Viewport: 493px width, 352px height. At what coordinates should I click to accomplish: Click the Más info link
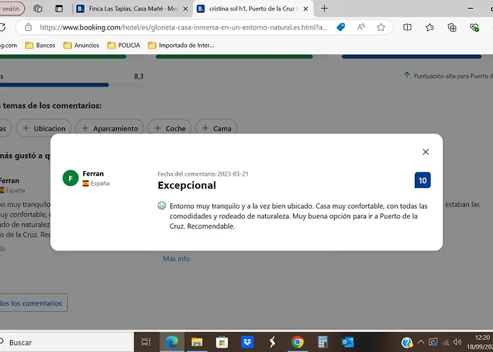click(x=176, y=258)
